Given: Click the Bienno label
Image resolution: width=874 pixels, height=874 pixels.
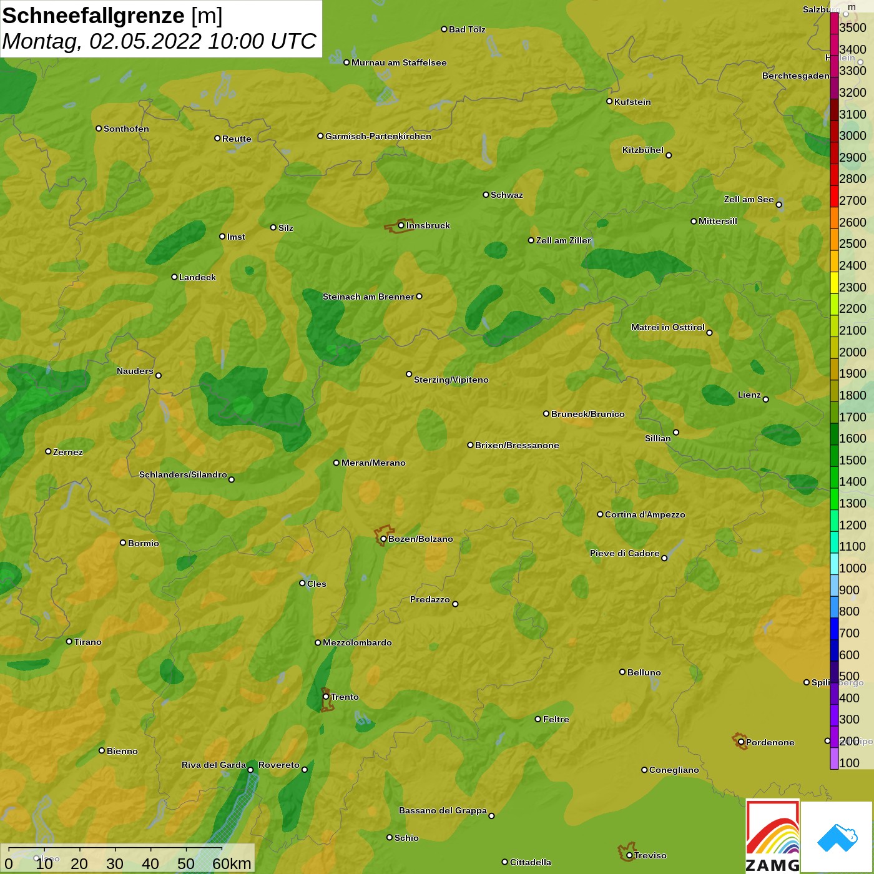Looking at the screenshot, I should point(122,751).
